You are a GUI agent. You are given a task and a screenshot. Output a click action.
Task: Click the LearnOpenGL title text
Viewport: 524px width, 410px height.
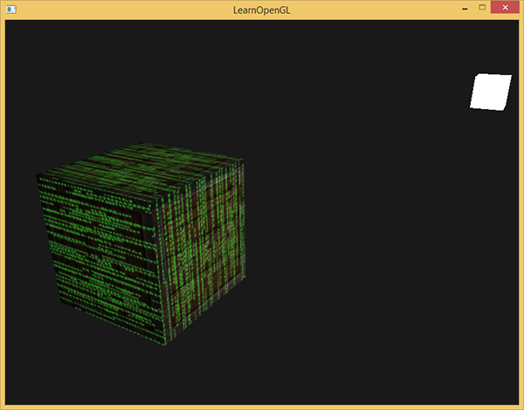click(261, 10)
